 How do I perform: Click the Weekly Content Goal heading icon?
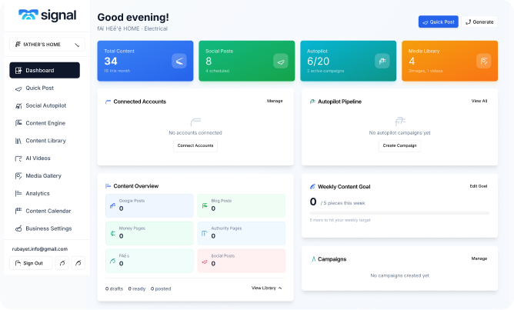pos(312,187)
